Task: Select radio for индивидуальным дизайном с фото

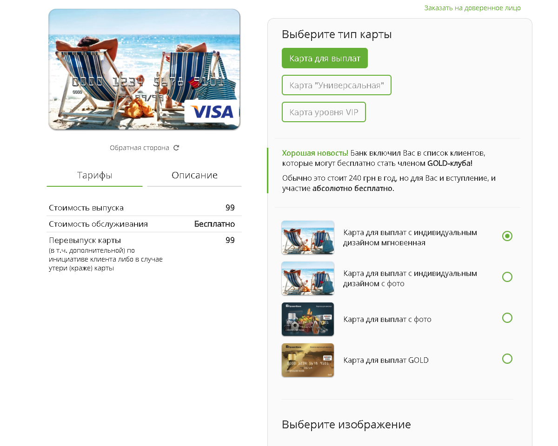Action: 507,277
